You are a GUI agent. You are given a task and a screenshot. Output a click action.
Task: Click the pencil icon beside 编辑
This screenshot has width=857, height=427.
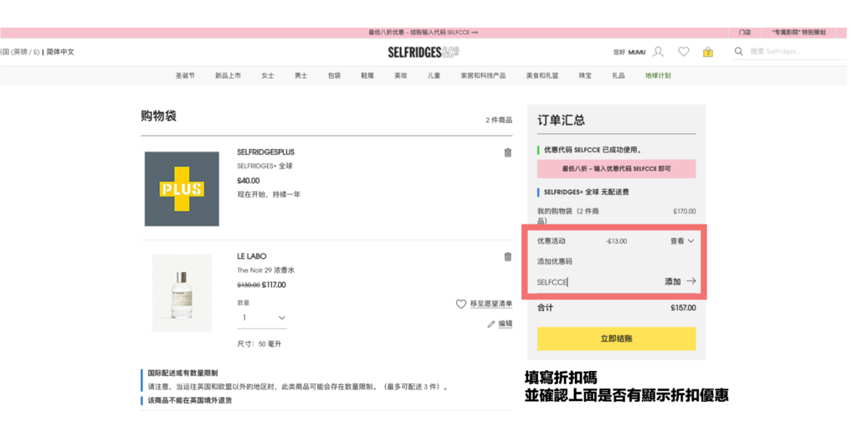click(x=490, y=324)
